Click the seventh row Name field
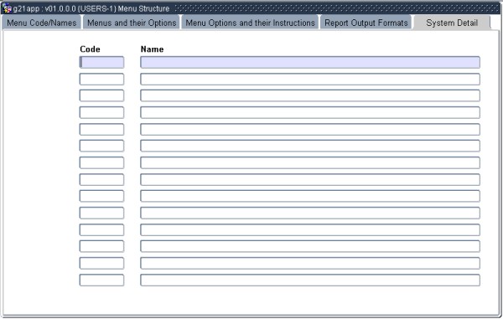 click(x=310, y=162)
